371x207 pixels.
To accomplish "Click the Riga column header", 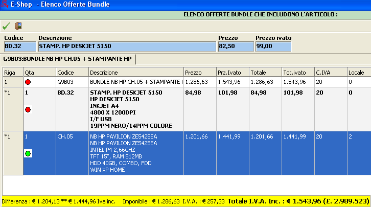I will click(13, 73).
